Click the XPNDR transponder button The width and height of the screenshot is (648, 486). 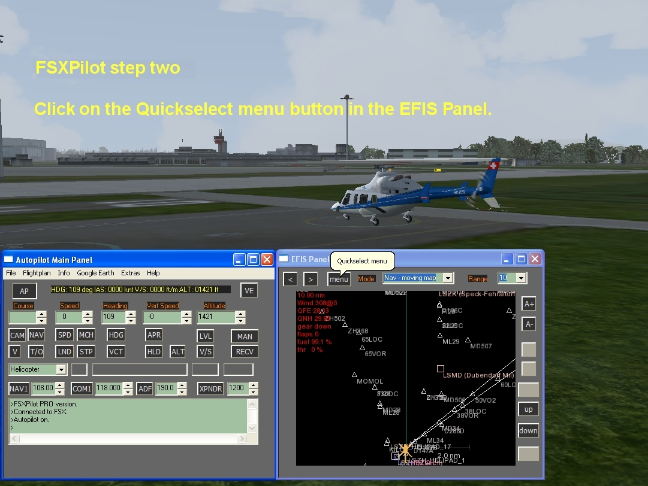[210, 388]
